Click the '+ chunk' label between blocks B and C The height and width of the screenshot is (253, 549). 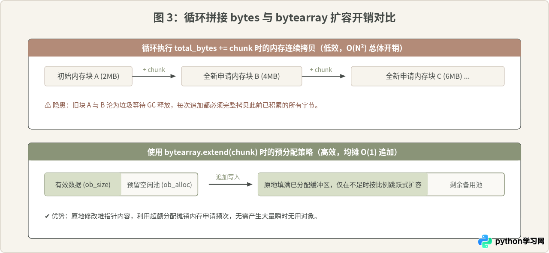click(321, 70)
